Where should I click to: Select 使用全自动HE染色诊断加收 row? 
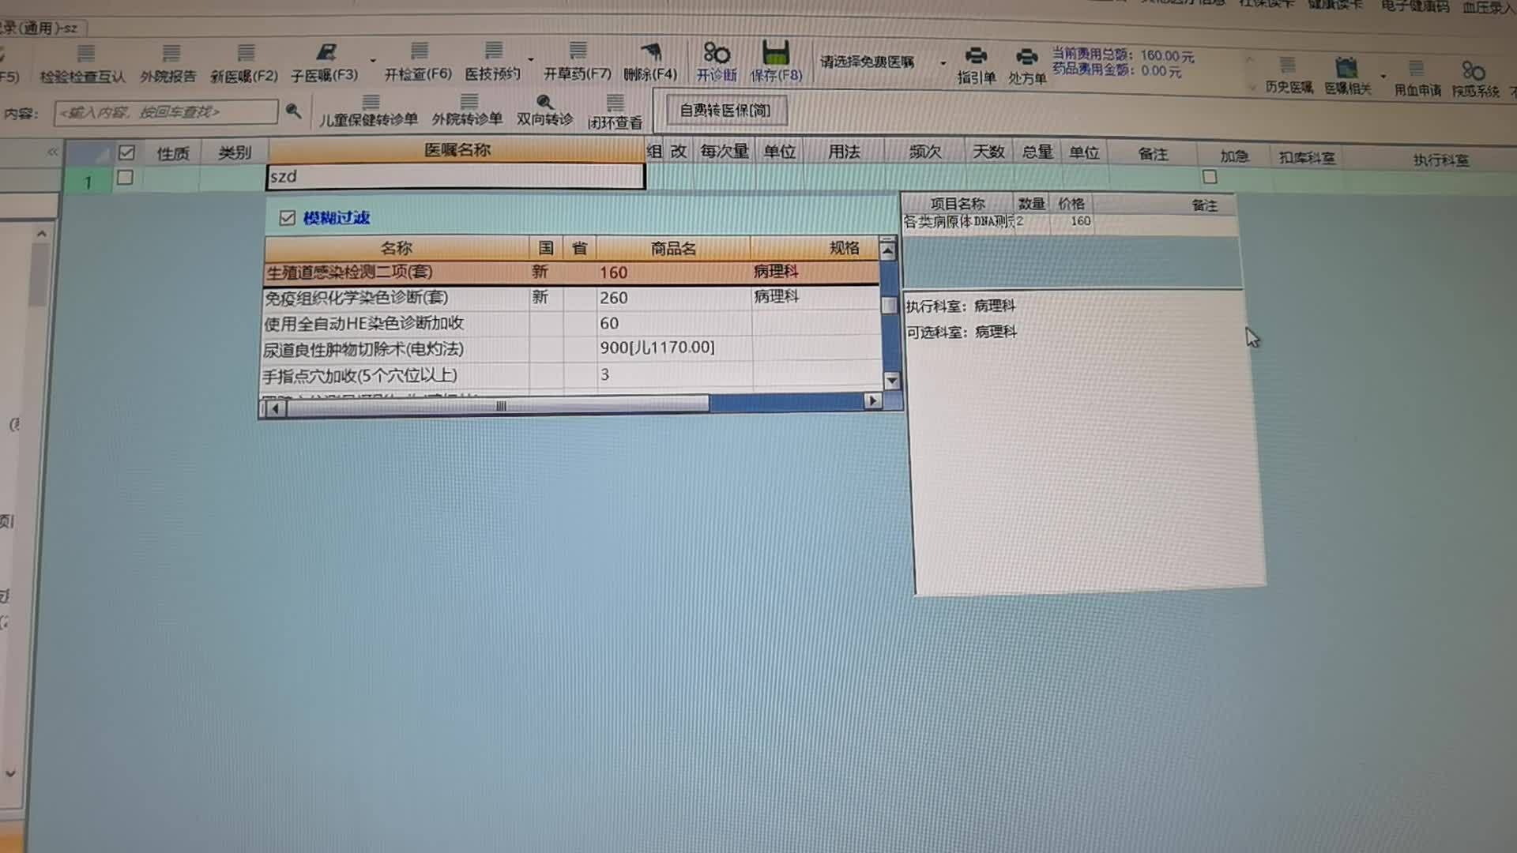pos(572,324)
